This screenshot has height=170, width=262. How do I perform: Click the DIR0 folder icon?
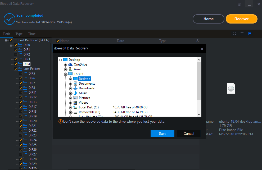pyautogui.click(x=20, y=45)
